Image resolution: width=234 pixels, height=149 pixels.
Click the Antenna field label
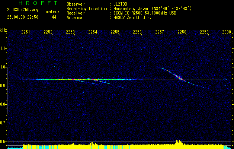tap(74, 18)
